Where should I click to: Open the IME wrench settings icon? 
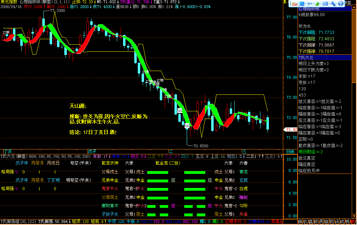click(x=333, y=3)
